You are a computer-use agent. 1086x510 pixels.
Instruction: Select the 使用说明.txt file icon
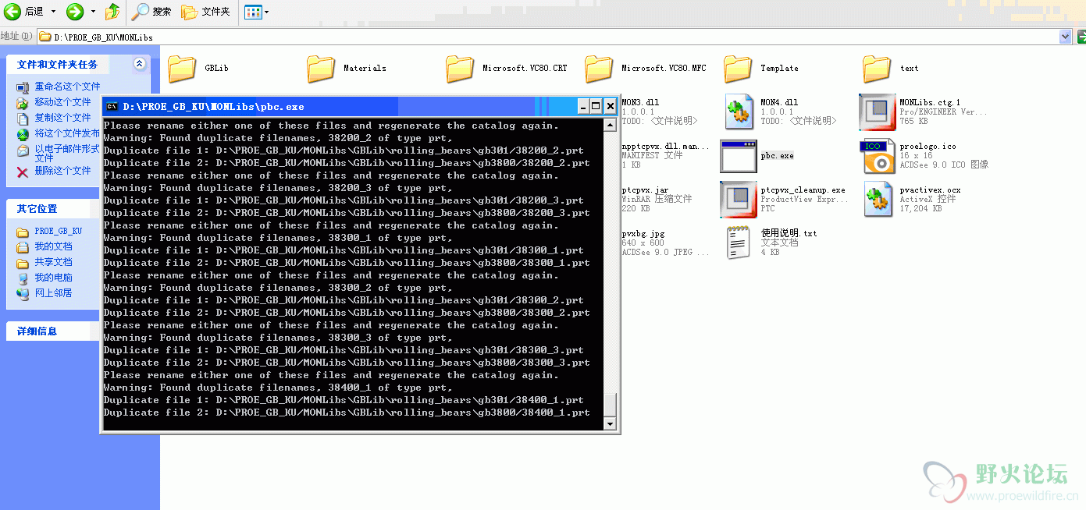[x=738, y=243]
